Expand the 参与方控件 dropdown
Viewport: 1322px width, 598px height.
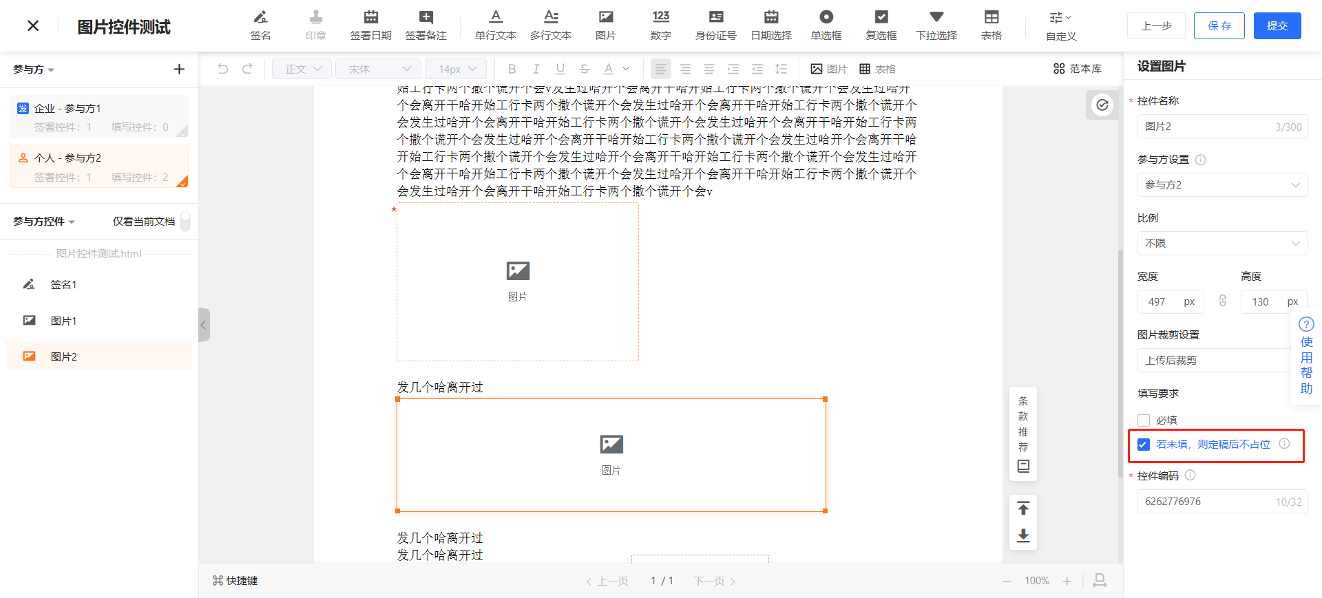click(44, 222)
